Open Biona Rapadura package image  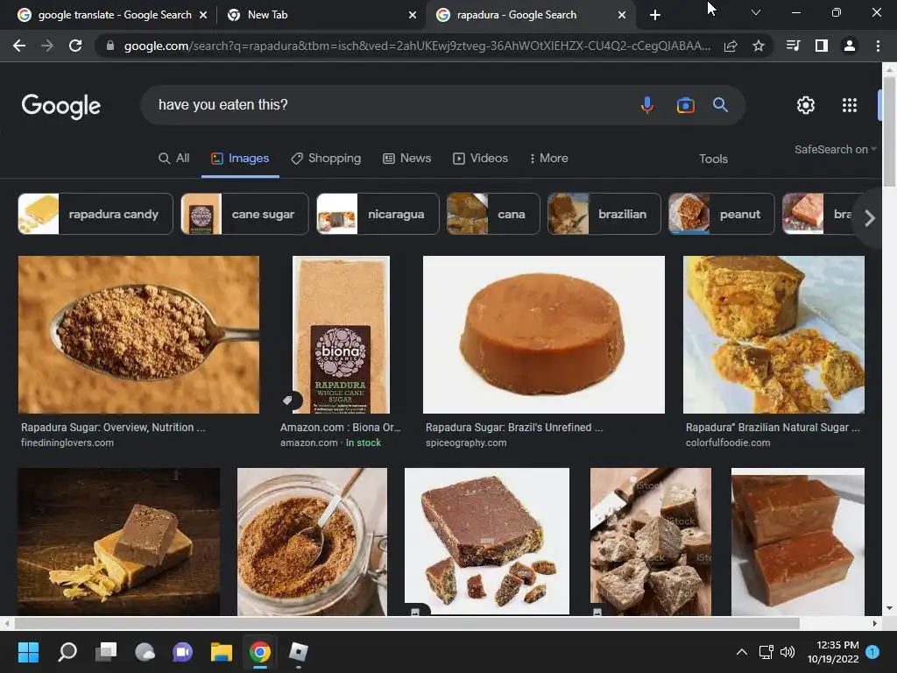pyautogui.click(x=341, y=335)
